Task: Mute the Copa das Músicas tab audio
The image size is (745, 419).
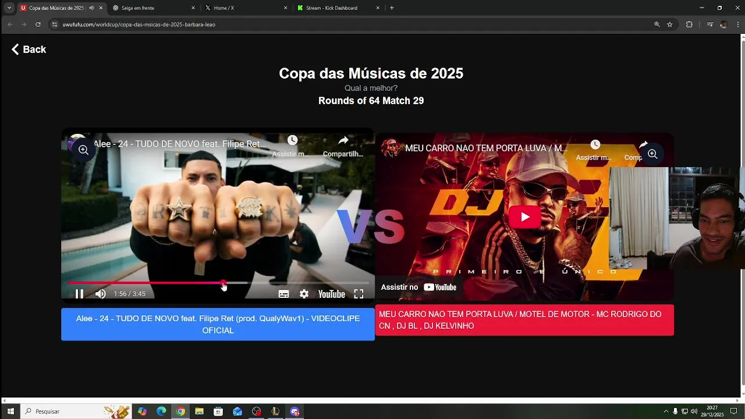Action: pyautogui.click(x=91, y=8)
